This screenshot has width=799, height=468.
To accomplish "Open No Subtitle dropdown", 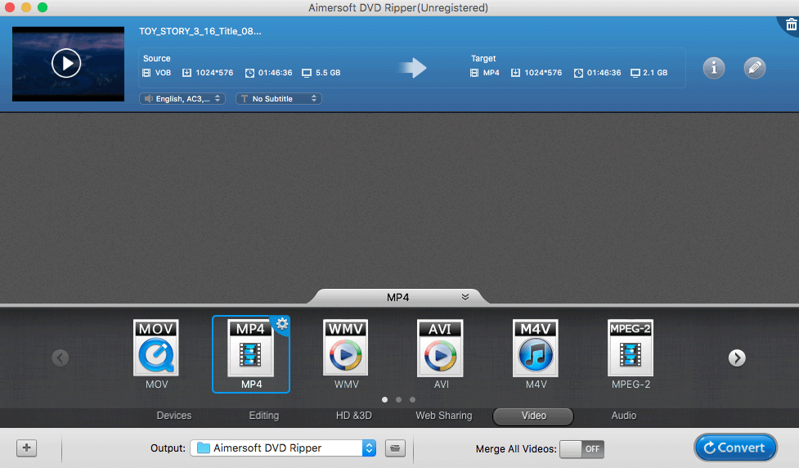I will point(279,98).
